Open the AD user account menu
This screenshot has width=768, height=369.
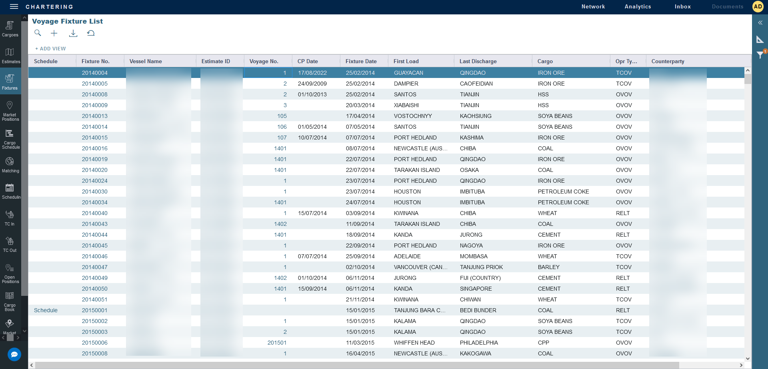tap(758, 6)
